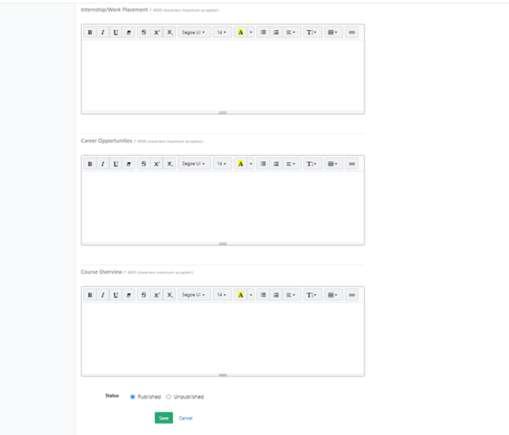
Task: Toggle ordered list in Course Overview editor
Action: tap(276, 295)
